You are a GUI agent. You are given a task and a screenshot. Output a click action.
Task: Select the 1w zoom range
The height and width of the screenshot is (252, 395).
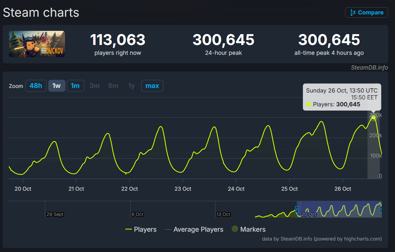(x=56, y=86)
